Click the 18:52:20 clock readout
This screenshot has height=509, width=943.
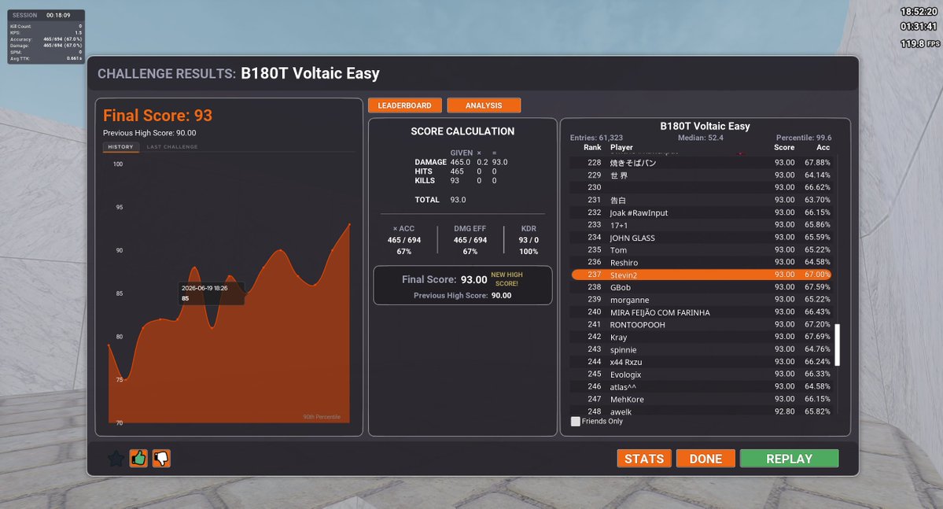point(919,12)
